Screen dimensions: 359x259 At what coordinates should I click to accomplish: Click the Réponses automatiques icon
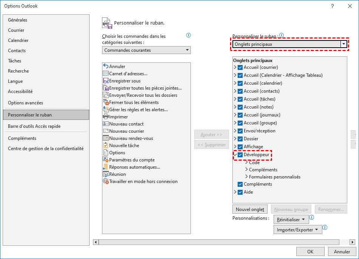pos(106,167)
